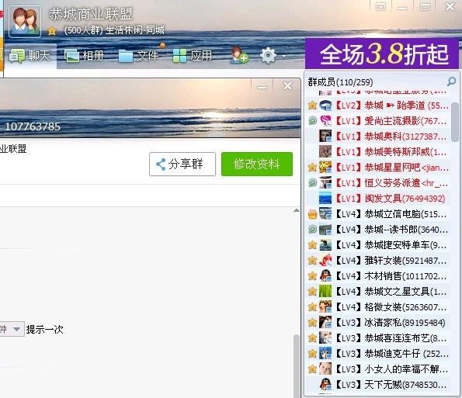Select member 天下无贼 in the list
Screen dimensions: 462x398
pos(378,385)
